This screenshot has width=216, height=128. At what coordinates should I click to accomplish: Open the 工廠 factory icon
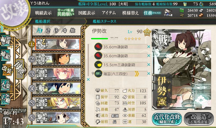pos(5,99)
